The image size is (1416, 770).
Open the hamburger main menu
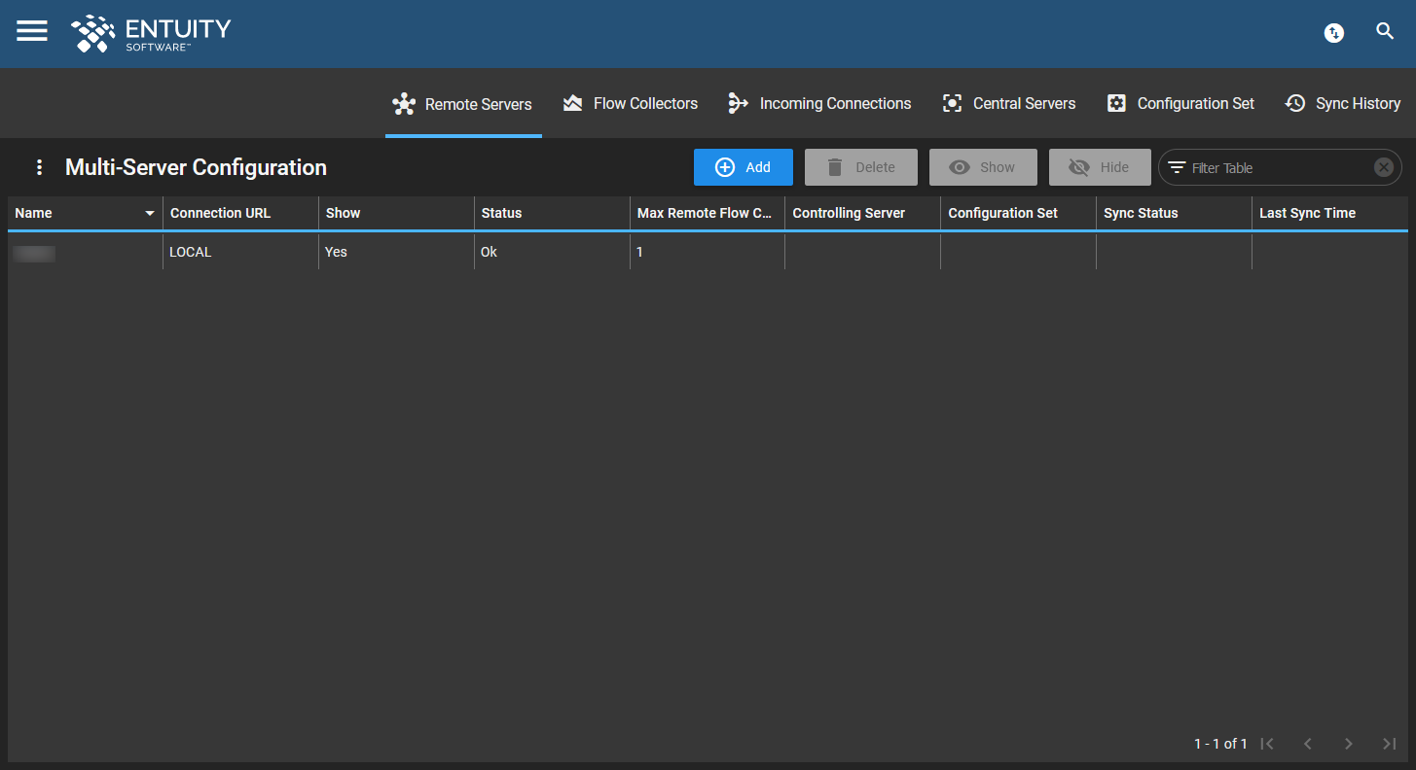32,31
